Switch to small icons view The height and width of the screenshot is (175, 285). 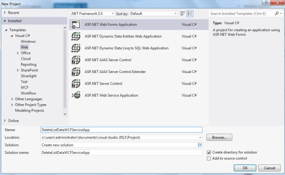(x=182, y=14)
